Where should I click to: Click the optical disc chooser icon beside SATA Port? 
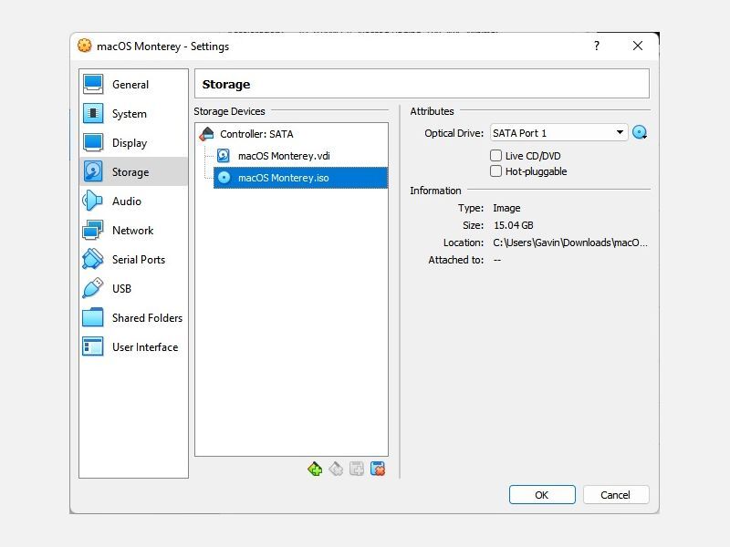pyautogui.click(x=641, y=131)
